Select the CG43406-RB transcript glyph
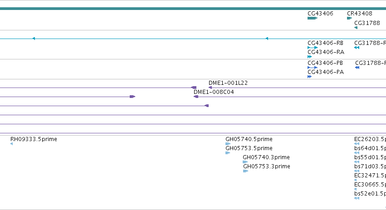 click(313, 48)
